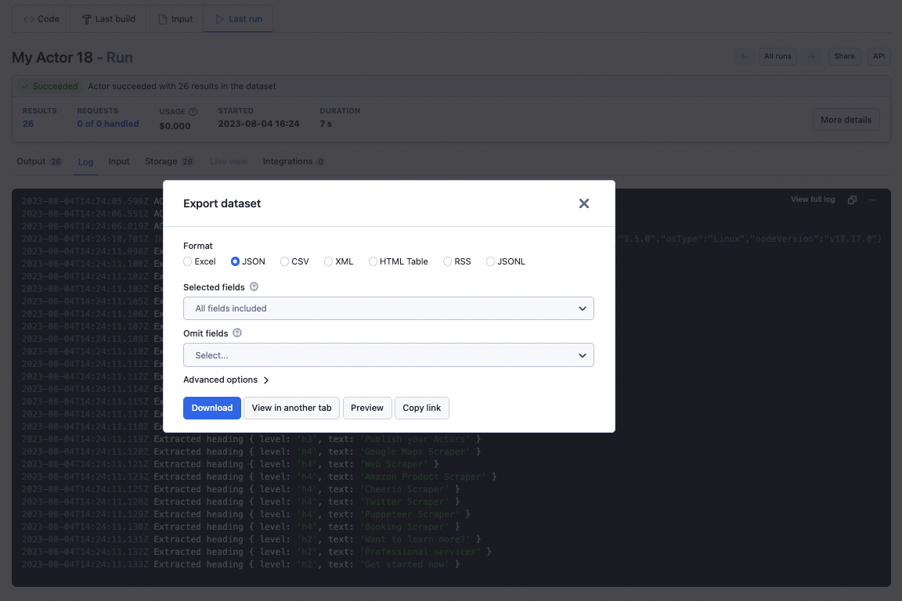Expand Advanced options section
The image size is (902, 601).
226,380
